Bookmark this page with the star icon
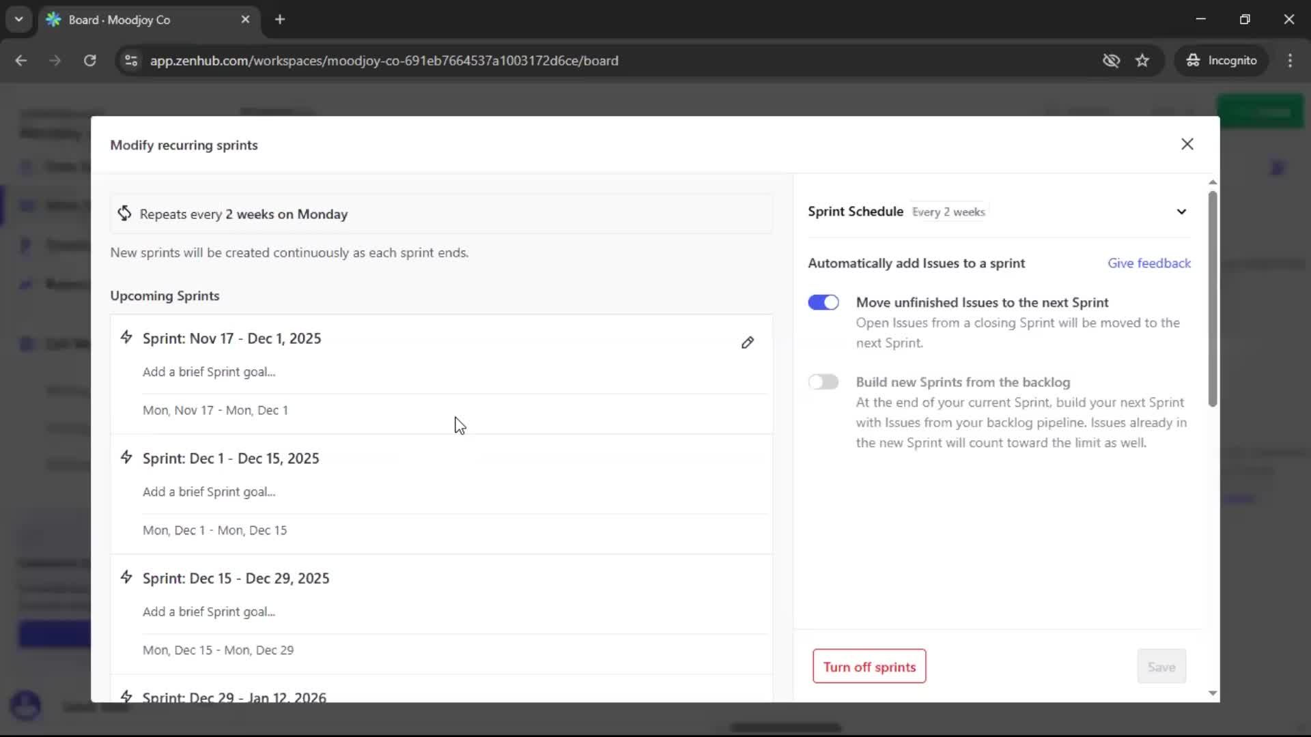 tap(1142, 60)
